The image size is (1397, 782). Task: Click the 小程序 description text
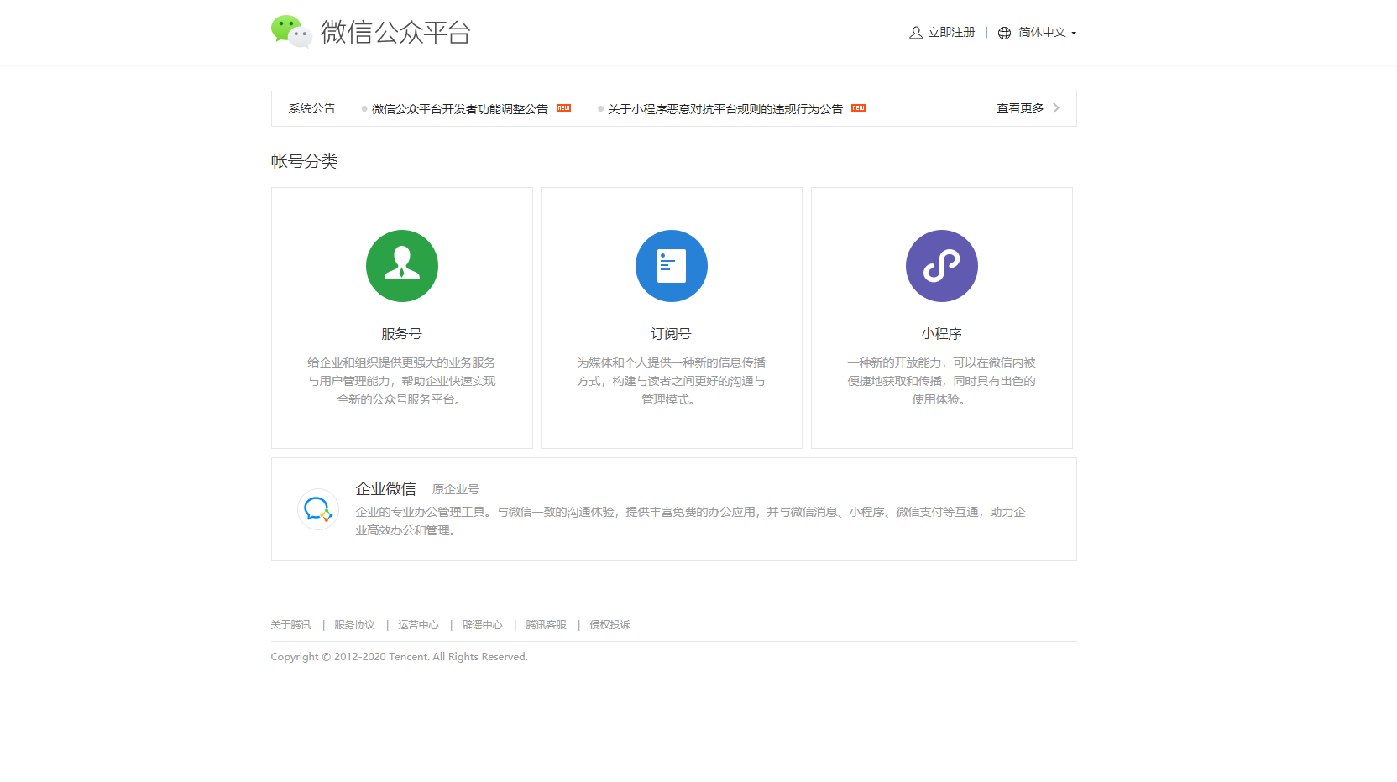[942, 381]
